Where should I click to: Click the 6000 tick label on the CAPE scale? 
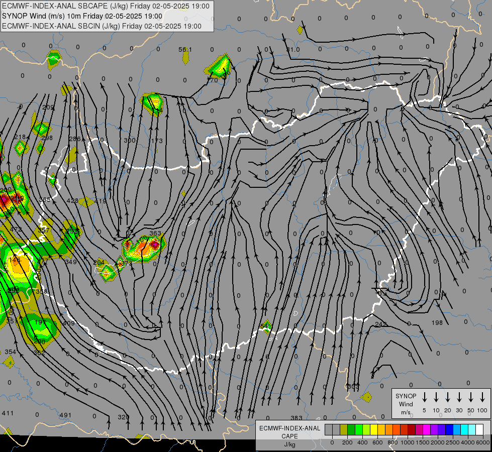coord(483,442)
